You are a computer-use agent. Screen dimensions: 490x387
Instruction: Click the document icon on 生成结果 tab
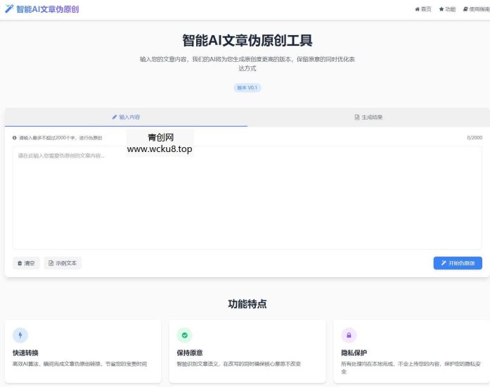(357, 117)
